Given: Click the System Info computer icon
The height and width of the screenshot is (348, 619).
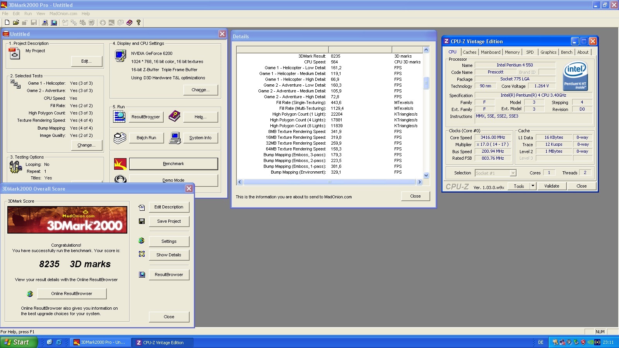Looking at the screenshot, I should (x=175, y=138).
